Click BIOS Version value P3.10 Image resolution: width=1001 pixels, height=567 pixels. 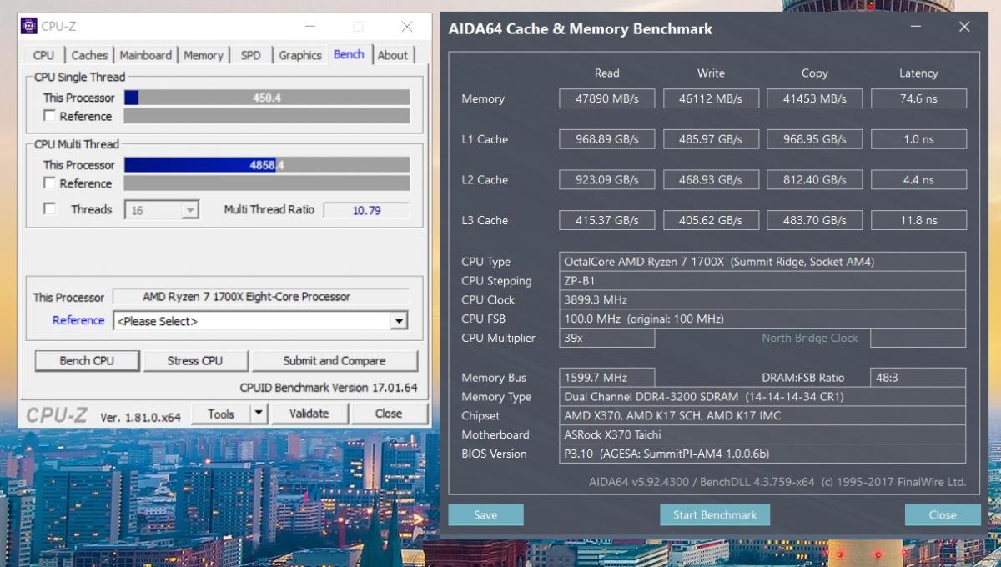[x=763, y=454]
